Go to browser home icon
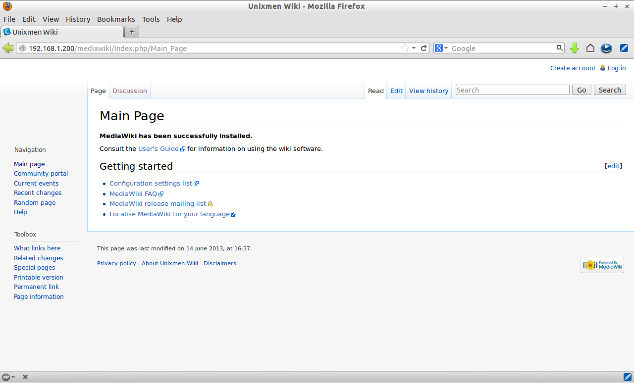634x383 pixels. coord(590,48)
